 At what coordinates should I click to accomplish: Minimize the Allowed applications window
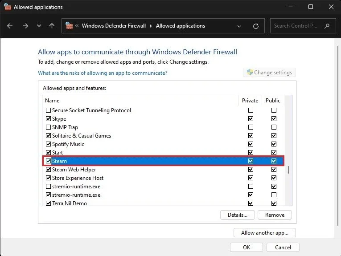(290, 7)
